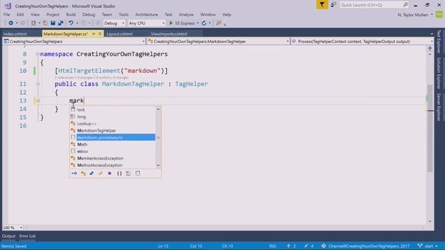Click the Refresh browser icon in toolbar
This screenshot has height=250, width=445.
[x=204, y=23]
